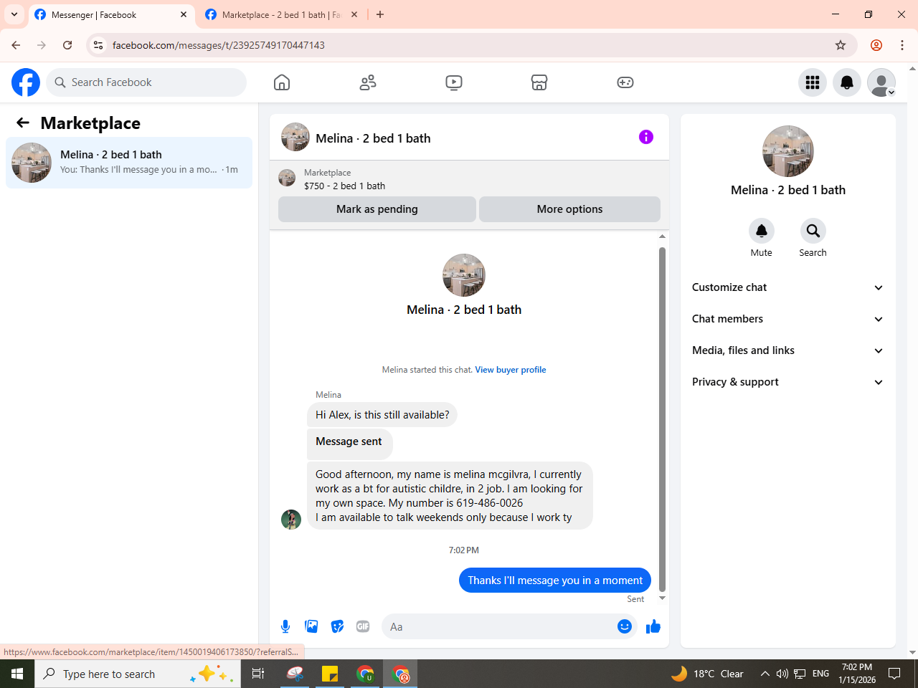This screenshot has height=688, width=918.
Task: Open the Windows Start menu
Action: (x=17, y=674)
